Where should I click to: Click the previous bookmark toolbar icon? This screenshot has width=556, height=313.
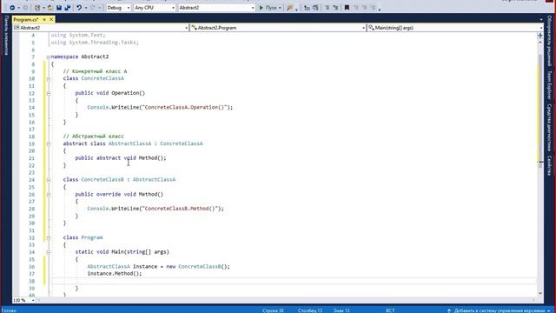tap(356, 8)
